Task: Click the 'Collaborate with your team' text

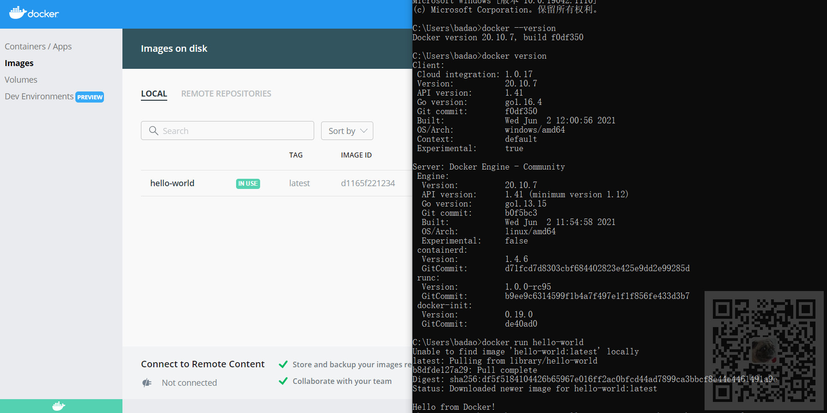Action: point(342,381)
